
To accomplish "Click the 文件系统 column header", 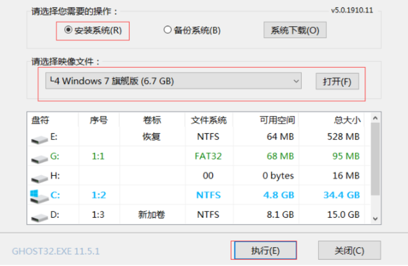I will coord(208,120).
